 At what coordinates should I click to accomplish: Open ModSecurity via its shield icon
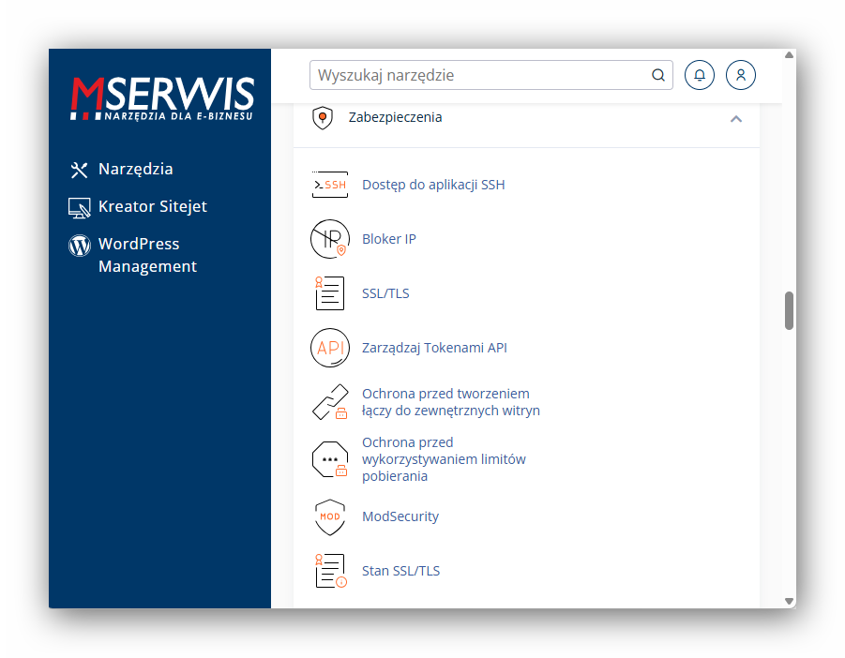point(329,516)
